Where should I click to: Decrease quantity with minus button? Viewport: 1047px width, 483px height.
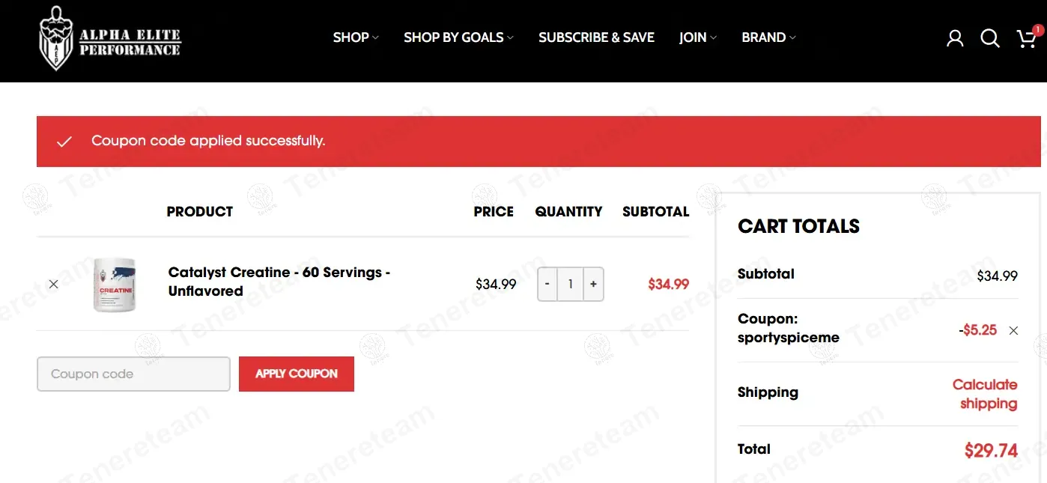547,285
